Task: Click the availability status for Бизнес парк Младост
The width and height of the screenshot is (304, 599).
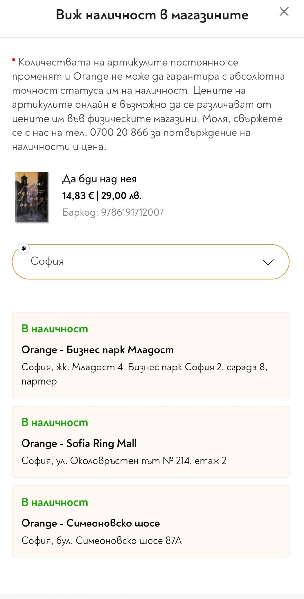Action: pyautogui.click(x=55, y=329)
